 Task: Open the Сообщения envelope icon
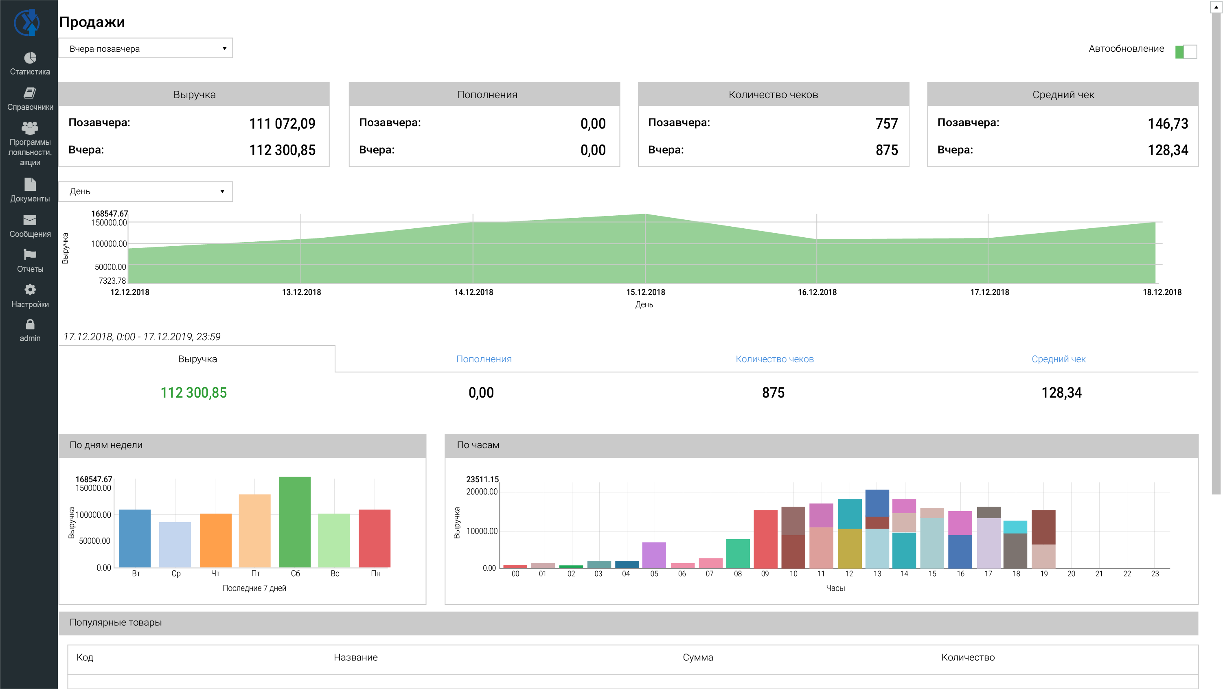[x=30, y=220]
